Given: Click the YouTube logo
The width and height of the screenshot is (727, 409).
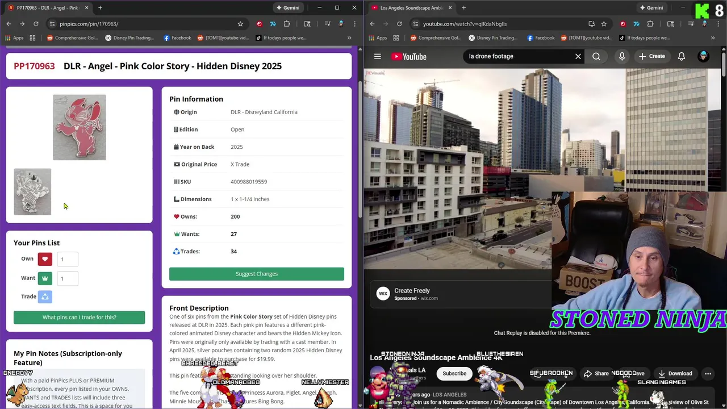Looking at the screenshot, I should (409, 56).
